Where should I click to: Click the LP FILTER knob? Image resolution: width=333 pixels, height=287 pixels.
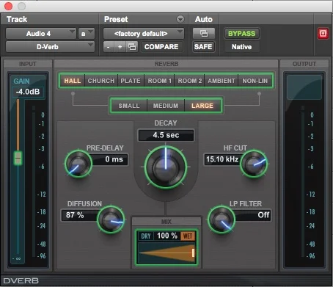click(x=222, y=219)
